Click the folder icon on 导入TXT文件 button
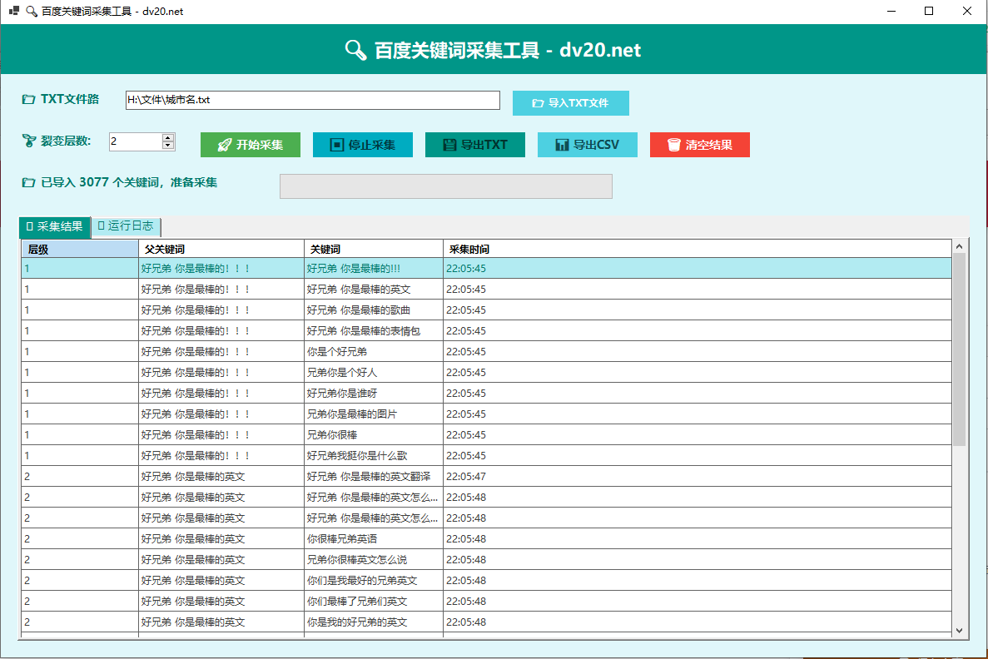The image size is (988, 659). tap(538, 102)
